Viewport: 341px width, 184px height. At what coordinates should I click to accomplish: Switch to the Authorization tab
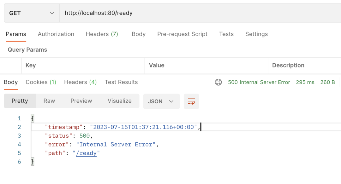point(56,34)
